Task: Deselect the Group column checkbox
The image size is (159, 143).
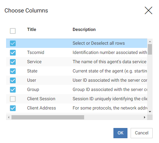Action: click(13, 90)
